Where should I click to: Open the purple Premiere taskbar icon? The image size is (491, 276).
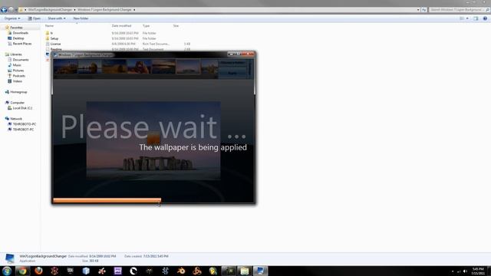(x=117, y=271)
